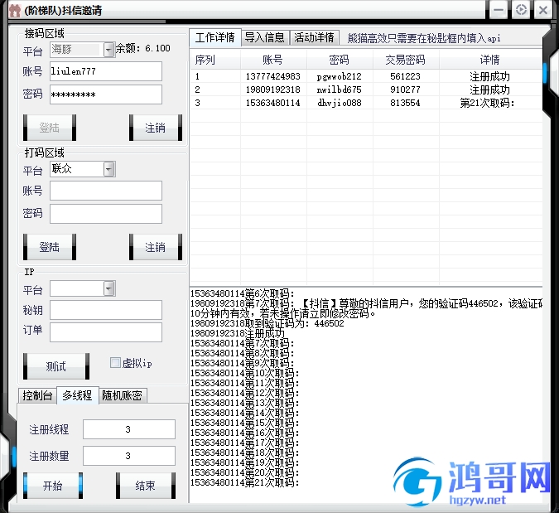Click the 订单 input field
This screenshot has width=559, height=513.
[106, 332]
